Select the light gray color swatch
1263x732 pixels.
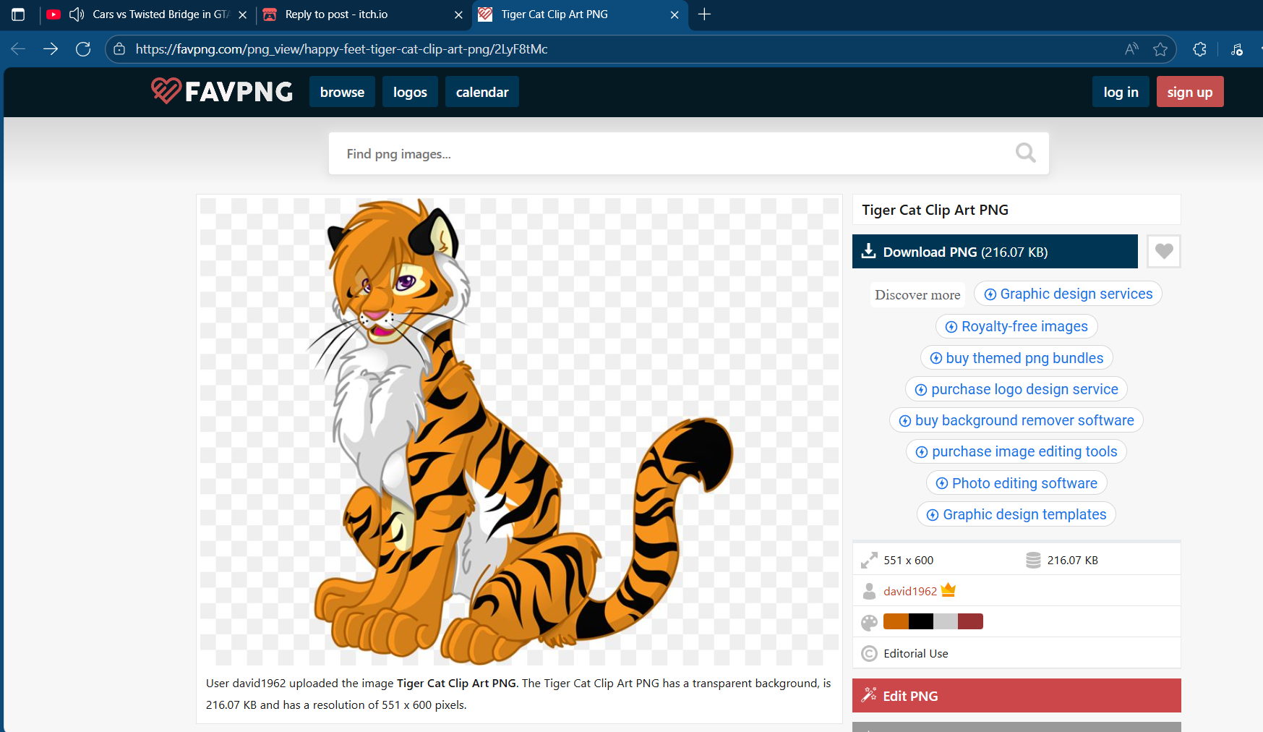click(946, 621)
